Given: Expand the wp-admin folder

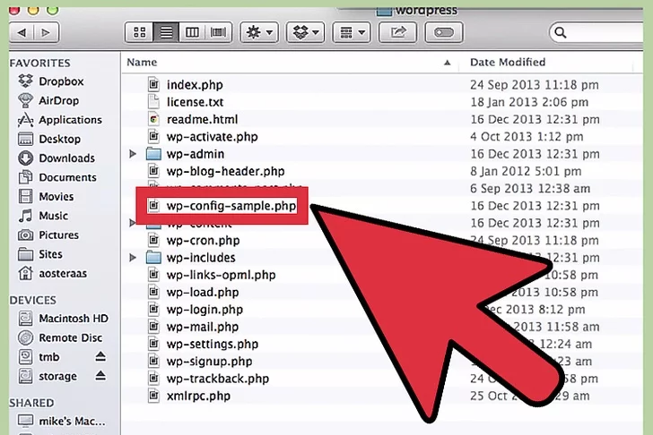Looking at the screenshot, I should [133, 154].
